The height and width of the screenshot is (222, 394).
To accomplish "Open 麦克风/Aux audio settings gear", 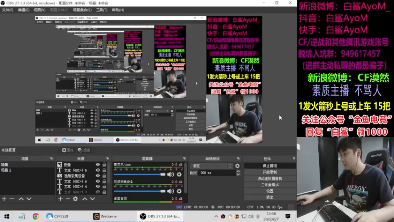I will pos(179,174).
